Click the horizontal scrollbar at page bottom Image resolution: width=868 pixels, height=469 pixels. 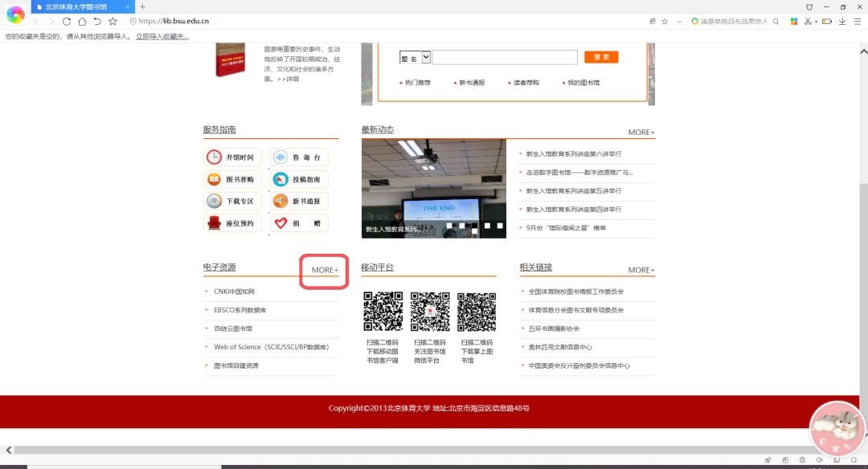tap(402, 450)
